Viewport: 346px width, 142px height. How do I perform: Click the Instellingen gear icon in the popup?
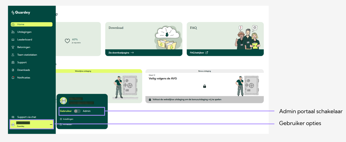(x=61, y=119)
